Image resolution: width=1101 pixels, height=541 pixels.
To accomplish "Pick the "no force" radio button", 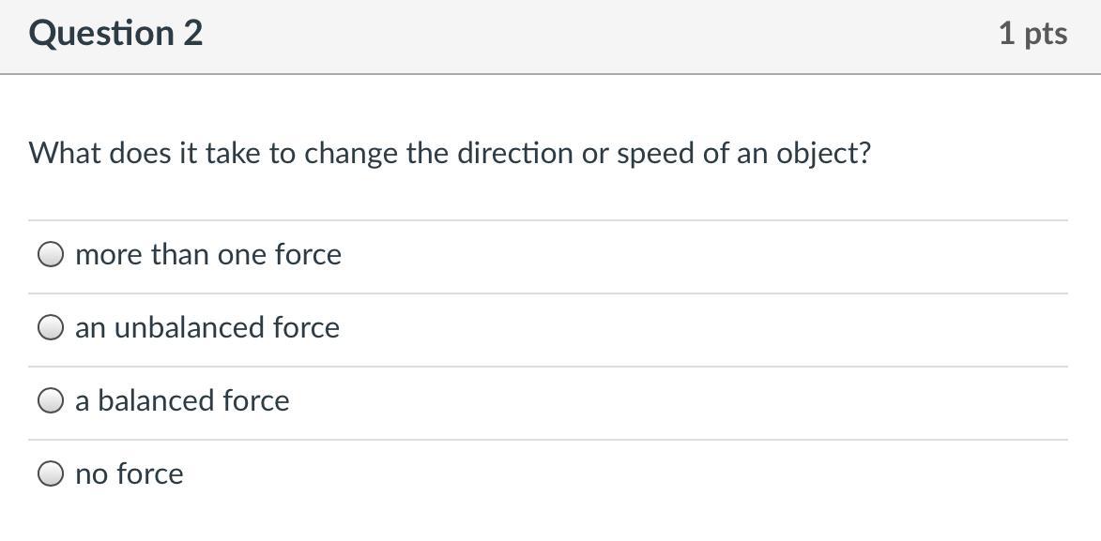I will [x=51, y=474].
